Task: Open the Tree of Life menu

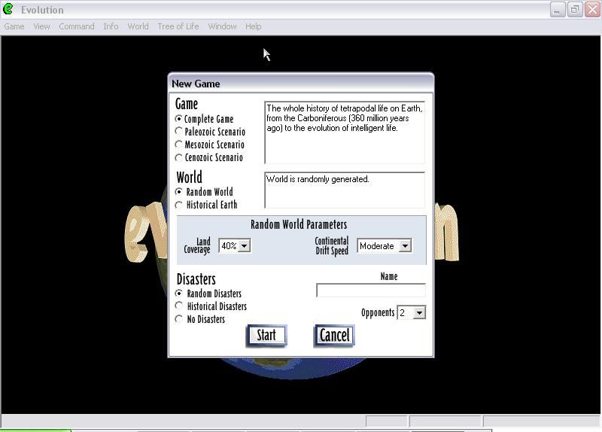Action: 178,26
